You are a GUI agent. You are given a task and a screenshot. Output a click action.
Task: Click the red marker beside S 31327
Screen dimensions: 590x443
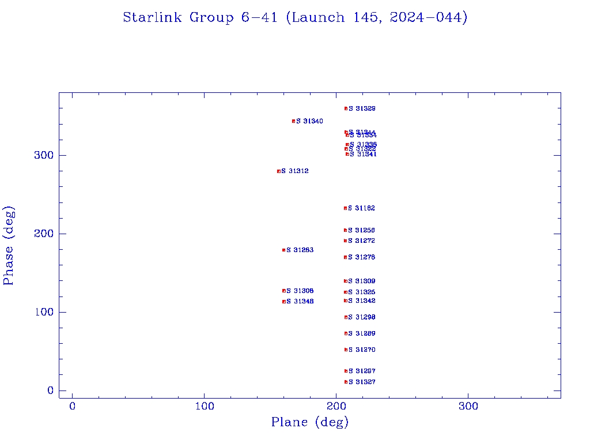(346, 382)
